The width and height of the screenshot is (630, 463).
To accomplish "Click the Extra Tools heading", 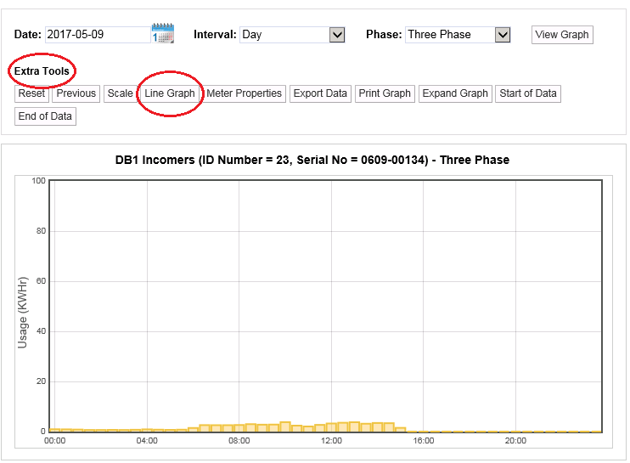I will coord(42,71).
